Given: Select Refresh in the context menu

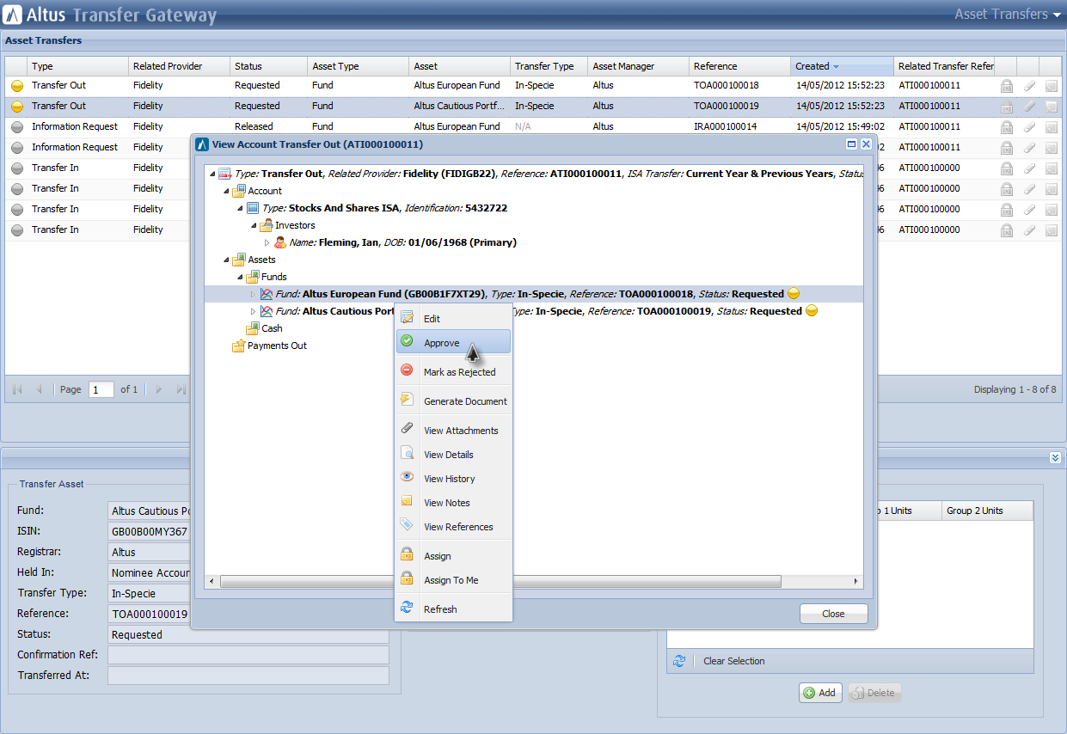Looking at the screenshot, I should pyautogui.click(x=454, y=609).
